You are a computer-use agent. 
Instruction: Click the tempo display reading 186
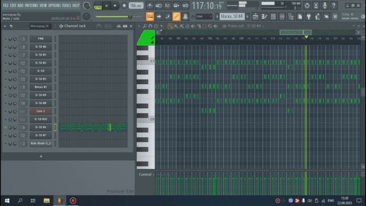[136, 6]
